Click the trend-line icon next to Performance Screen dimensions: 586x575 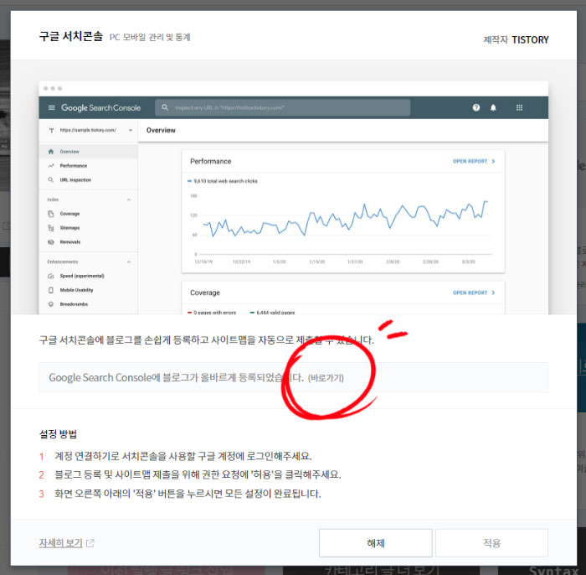(51, 166)
